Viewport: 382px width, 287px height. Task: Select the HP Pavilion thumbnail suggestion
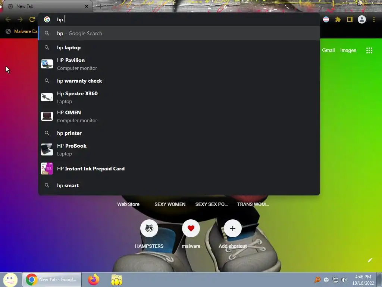coord(179,64)
